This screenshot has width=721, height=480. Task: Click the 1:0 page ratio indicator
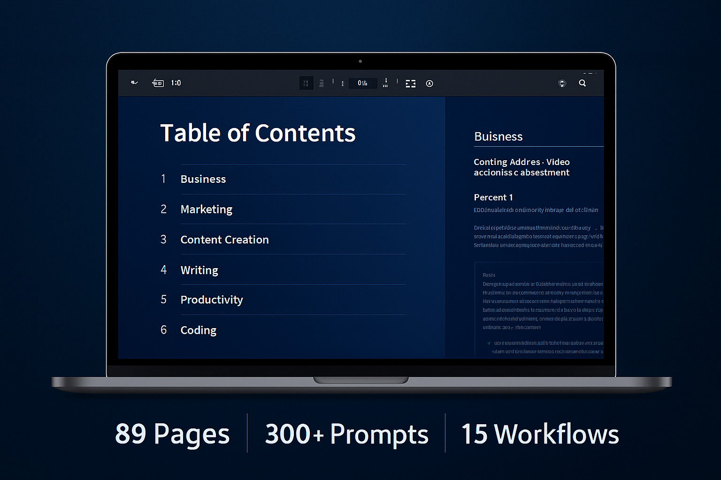(x=176, y=82)
